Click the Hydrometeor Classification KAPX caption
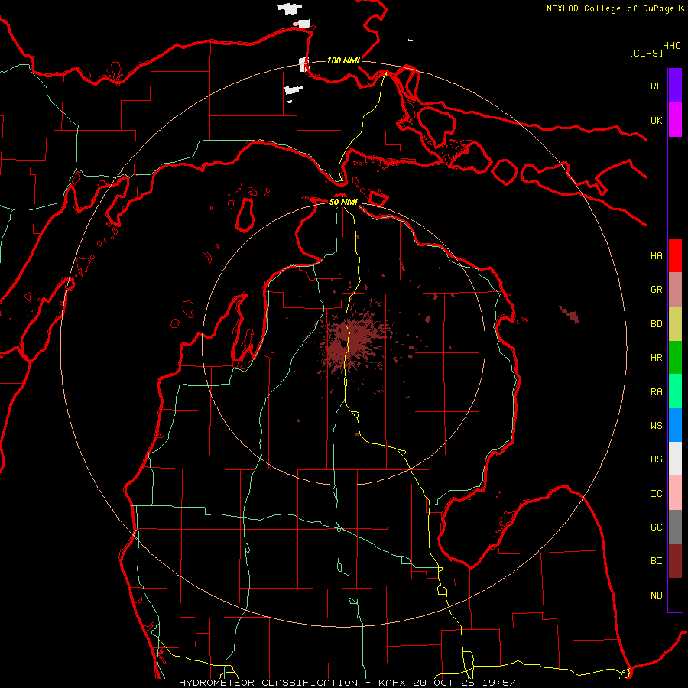The image size is (688, 688). tap(347, 683)
